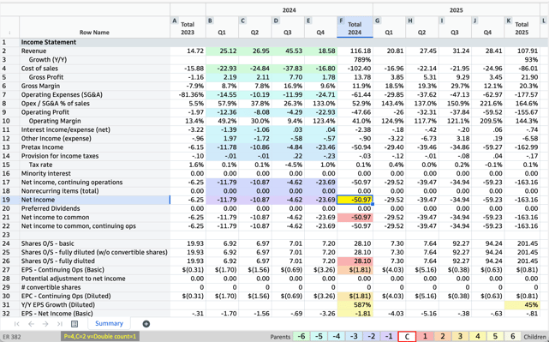Image resolution: width=549 pixels, height=342 pixels.
Task: Select column header K Total 2025
Action: point(522,27)
